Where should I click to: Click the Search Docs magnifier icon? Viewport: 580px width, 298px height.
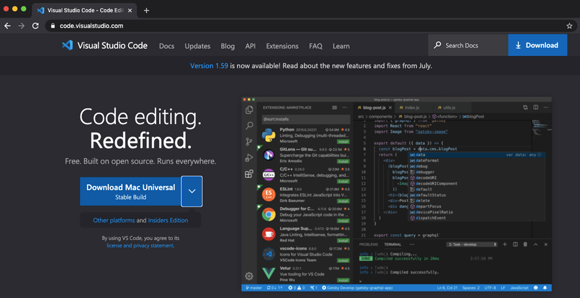coord(438,45)
